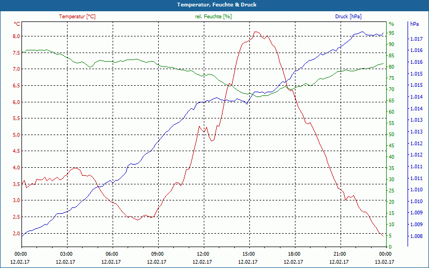Click the "60" humidity axis tick
This screenshot has height=268, width=429.
[x=391, y=112]
